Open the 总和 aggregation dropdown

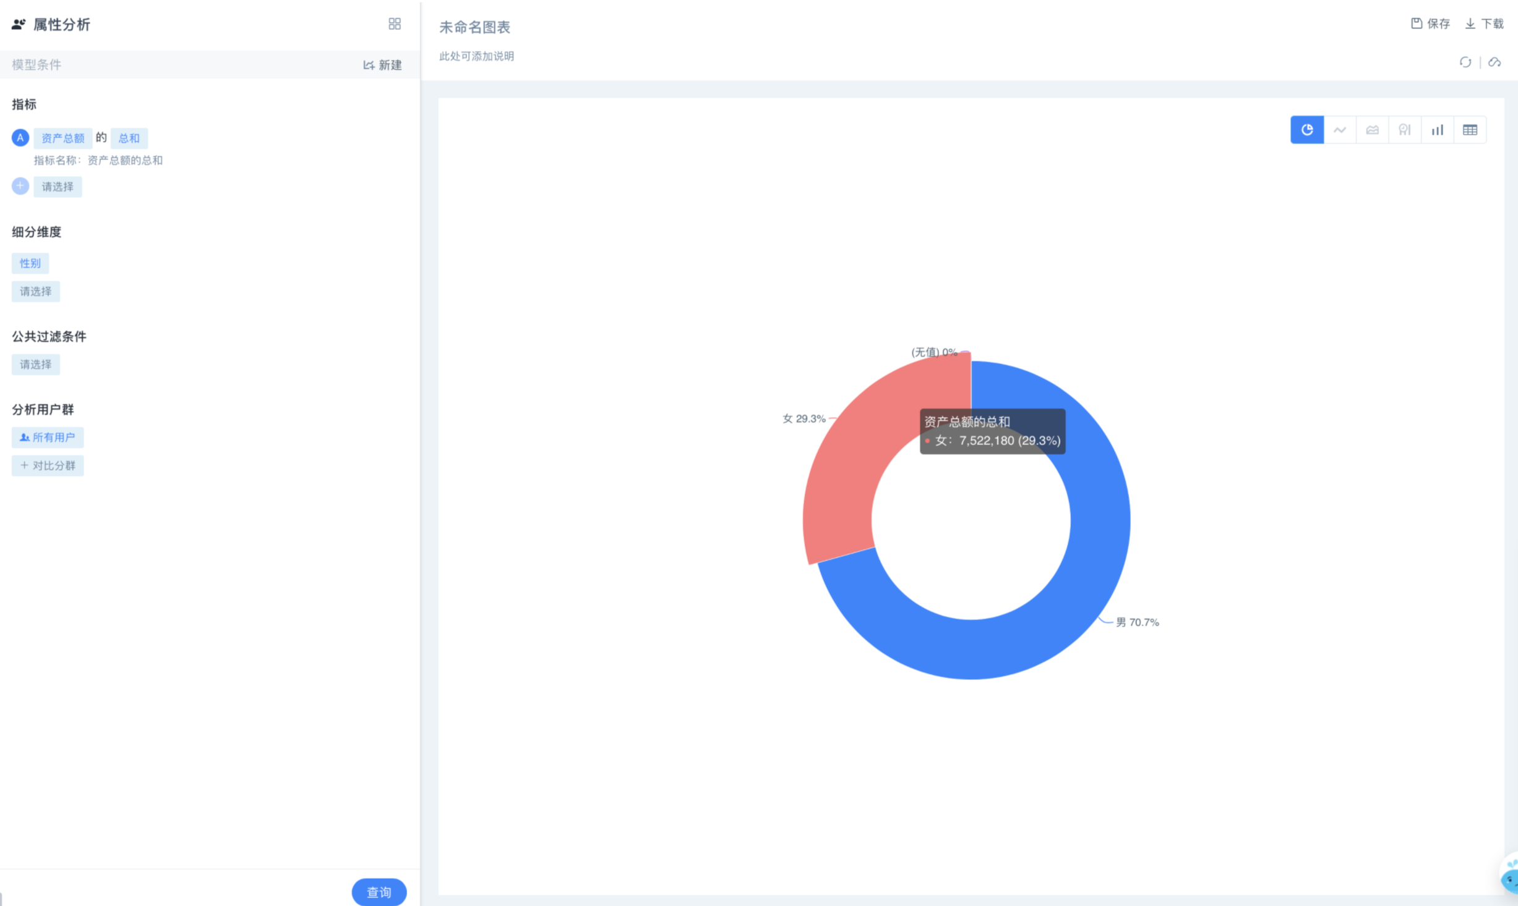pyautogui.click(x=129, y=138)
